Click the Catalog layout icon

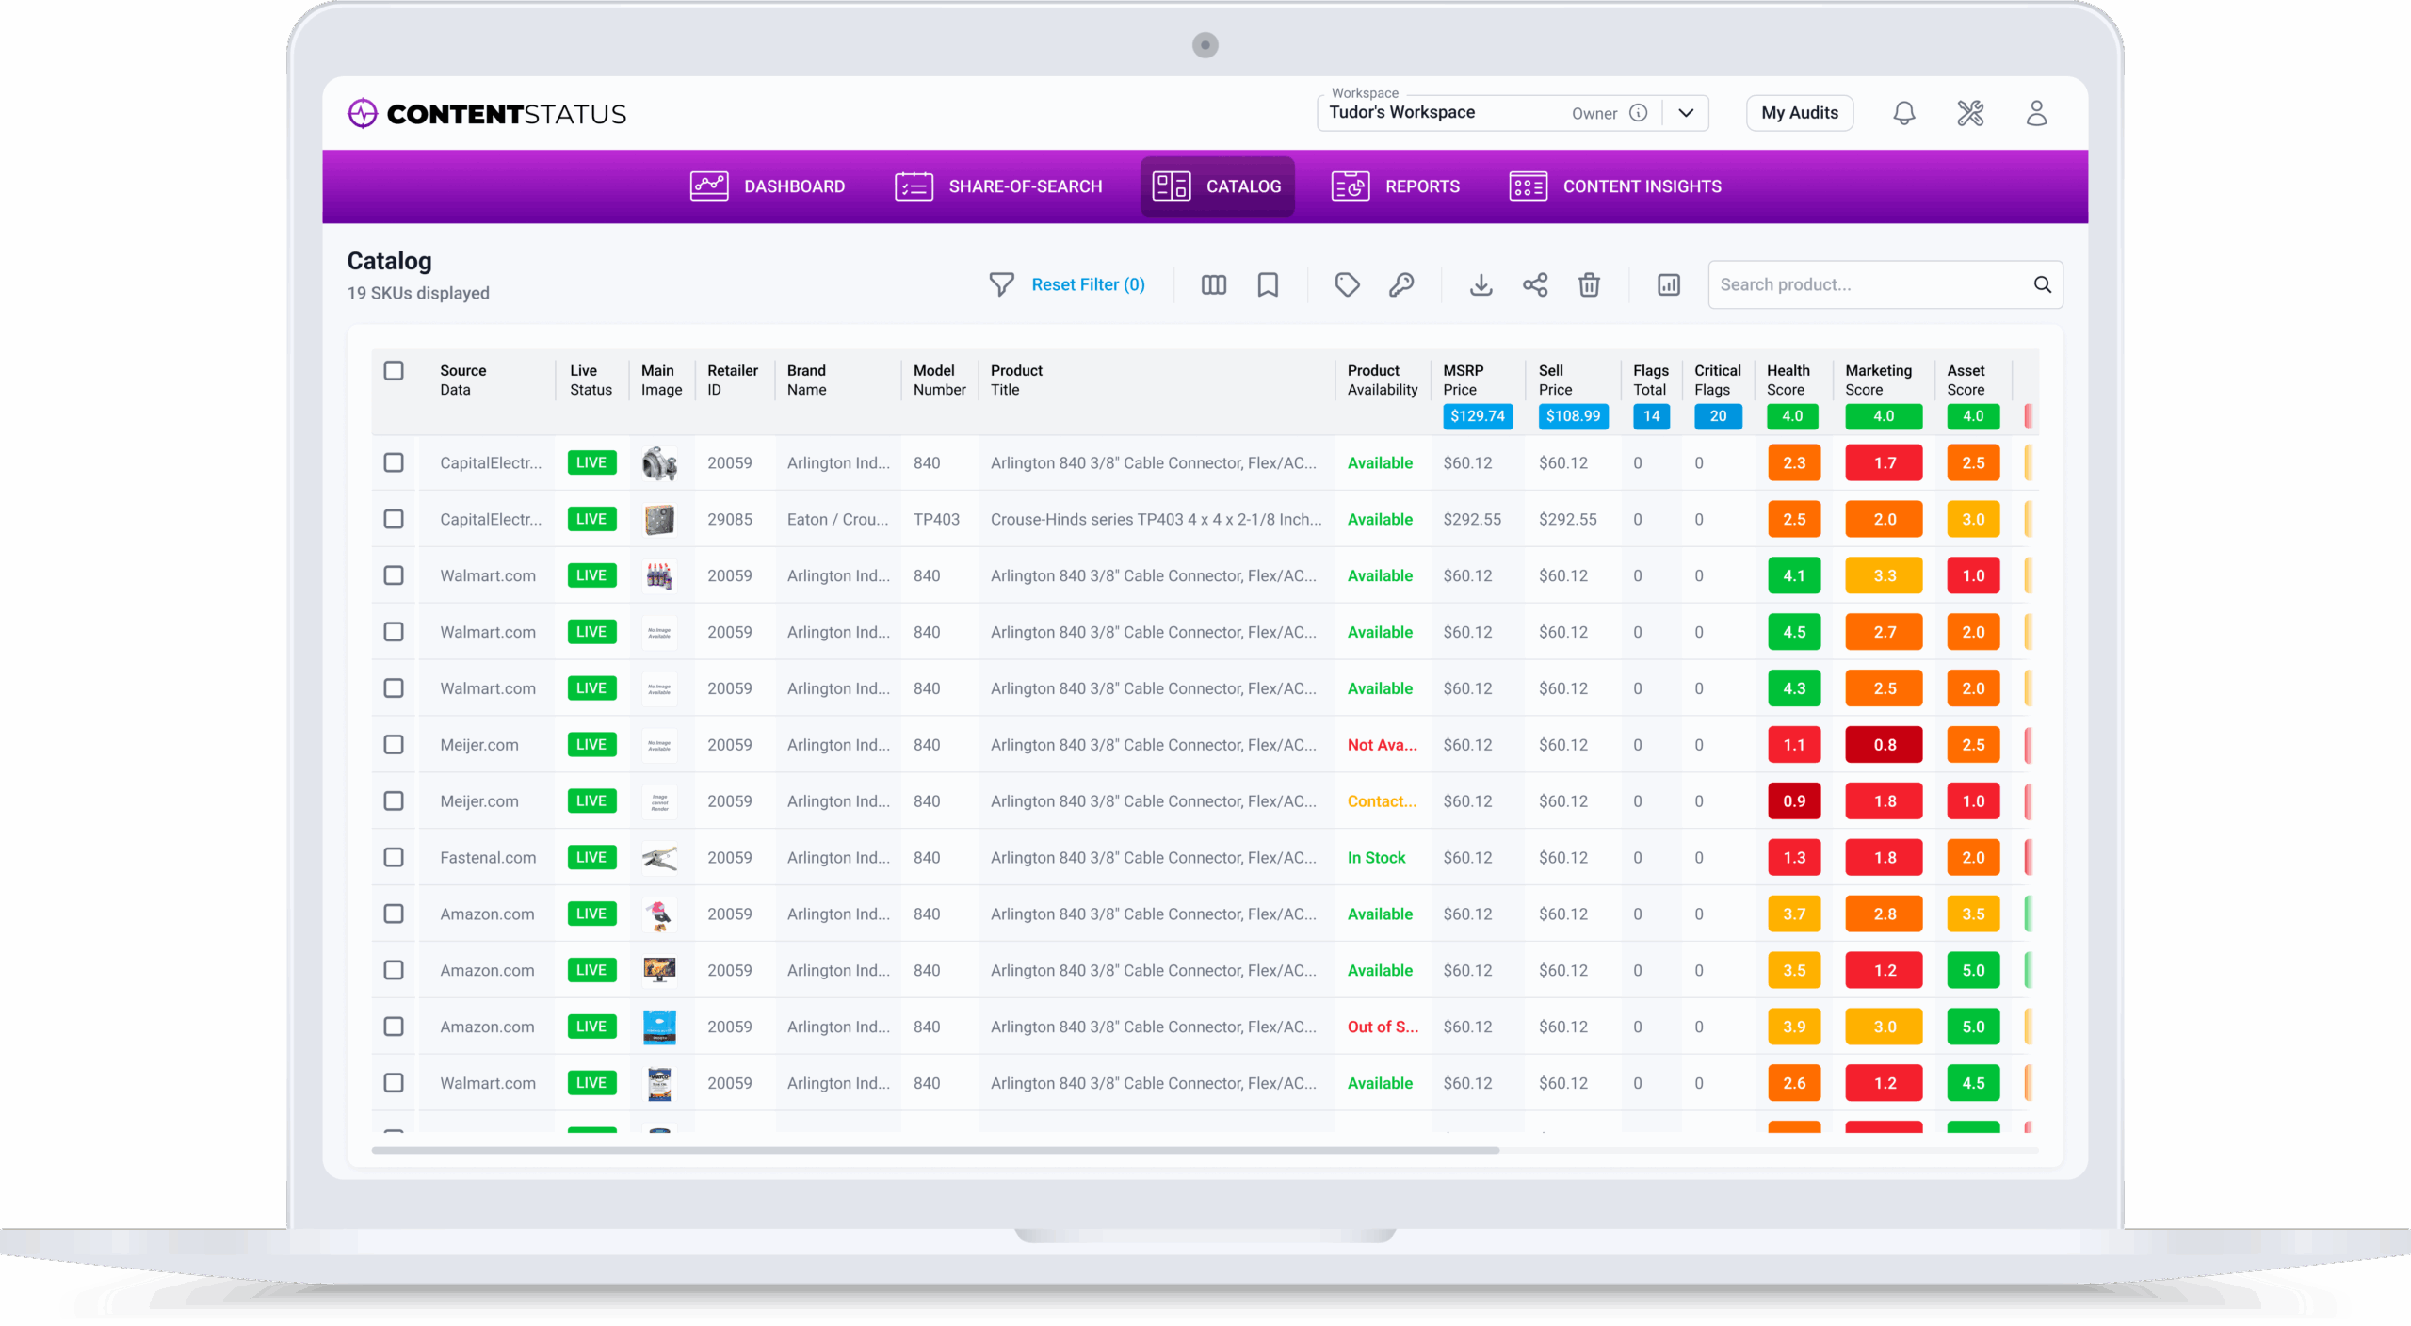coord(1171,186)
